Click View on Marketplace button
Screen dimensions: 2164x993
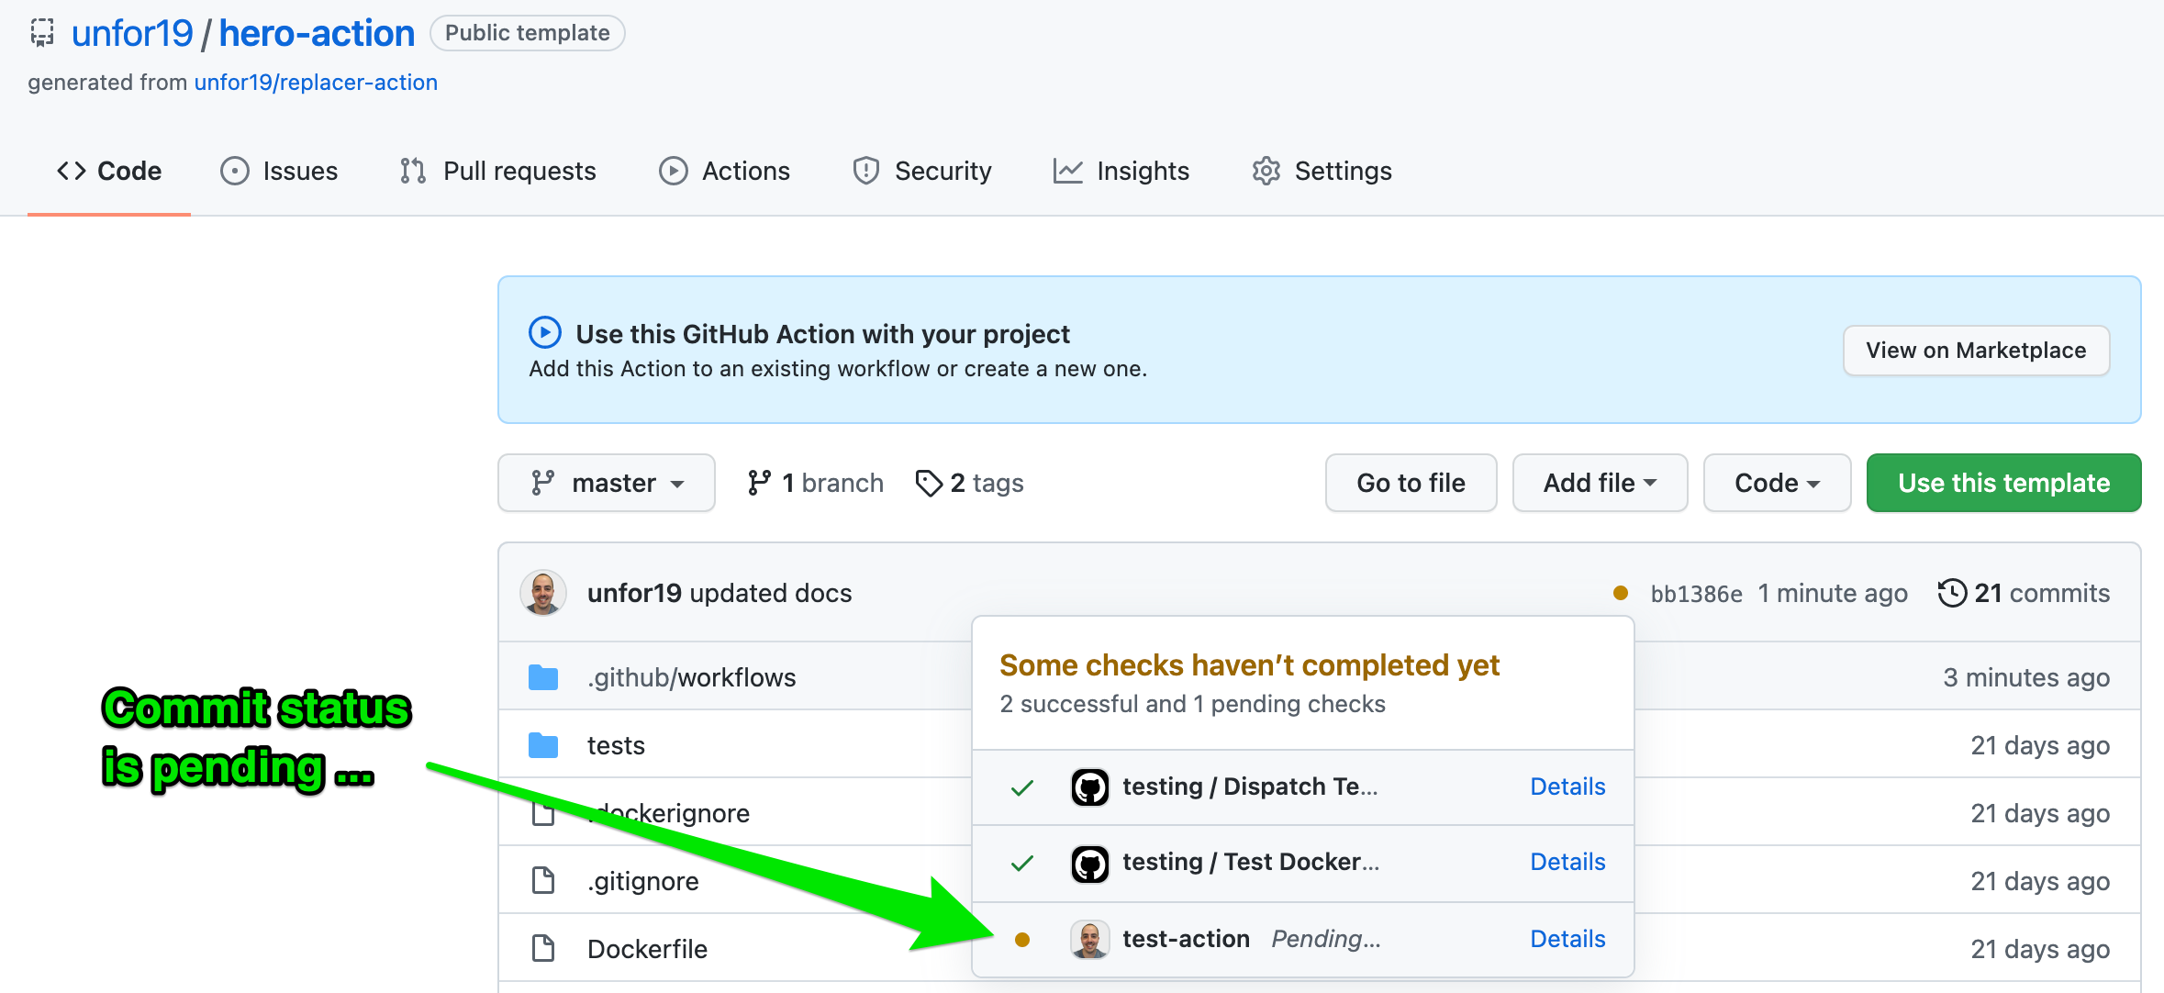click(1976, 351)
